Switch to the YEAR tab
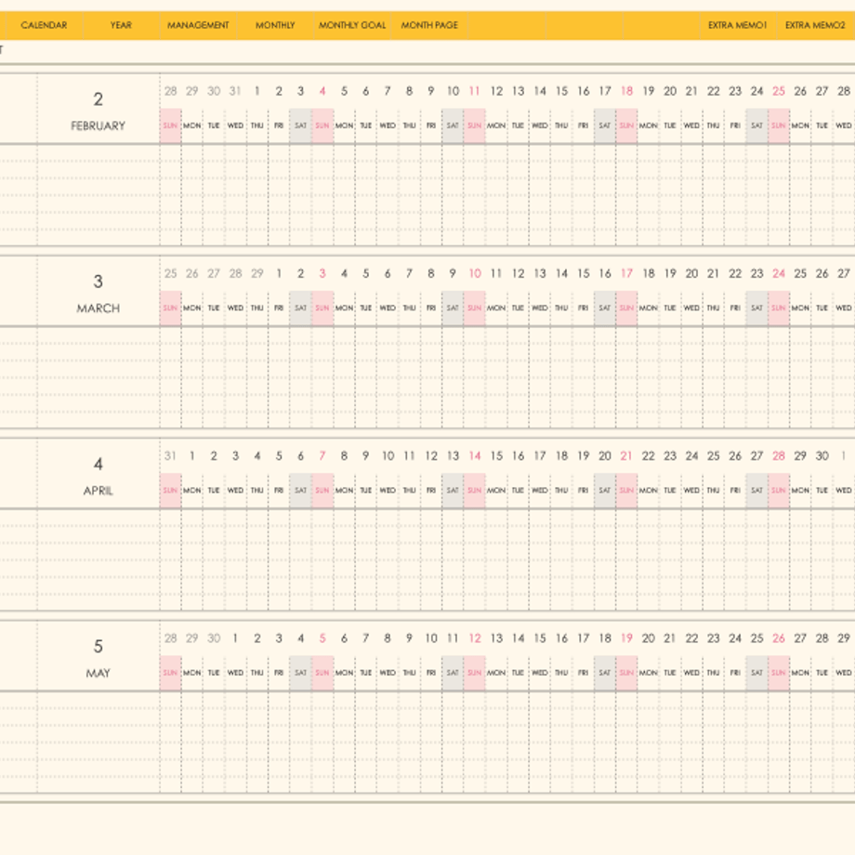 coord(121,25)
